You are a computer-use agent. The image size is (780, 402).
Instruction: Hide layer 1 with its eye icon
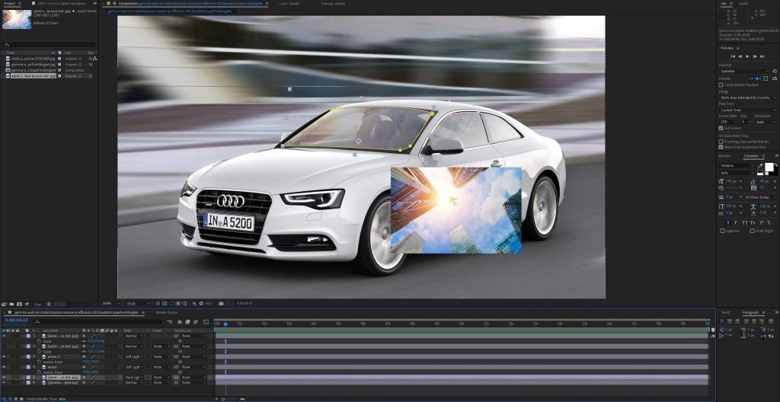[4, 336]
